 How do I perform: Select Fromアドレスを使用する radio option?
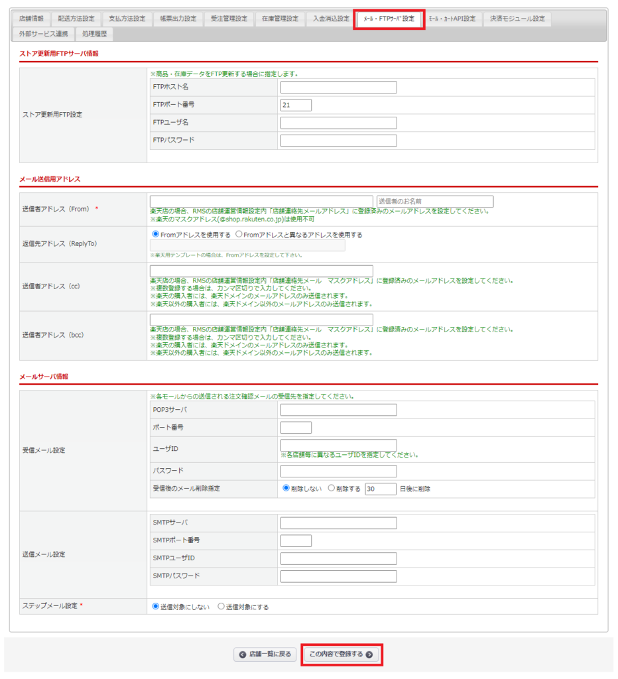156,234
